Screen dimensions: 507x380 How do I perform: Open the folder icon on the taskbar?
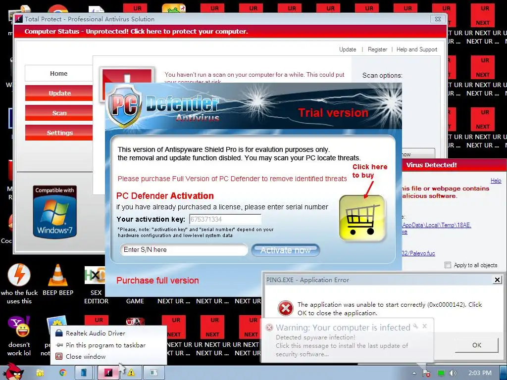point(40,373)
